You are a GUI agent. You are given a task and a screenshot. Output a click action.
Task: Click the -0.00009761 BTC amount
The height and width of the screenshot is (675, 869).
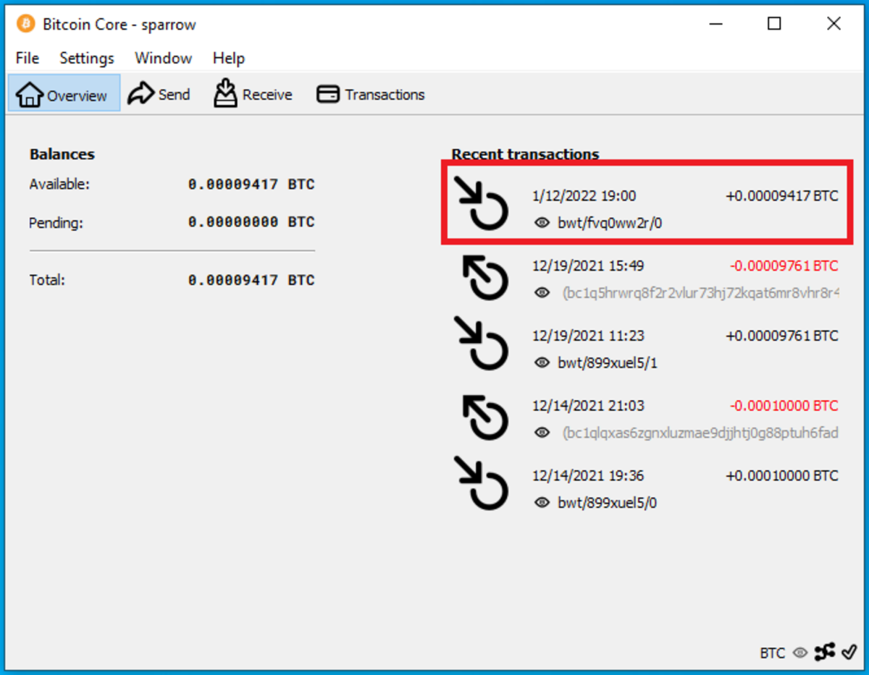[x=784, y=266]
